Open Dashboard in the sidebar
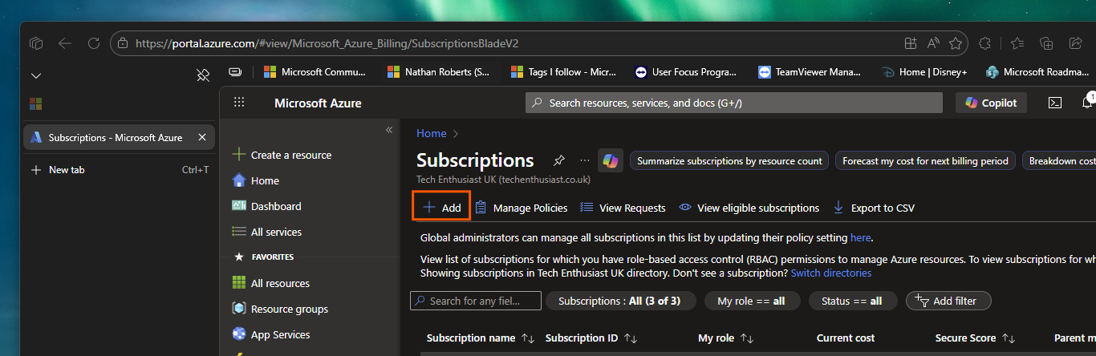The height and width of the screenshot is (356, 1096). [x=266, y=206]
